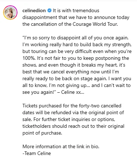137x160 pixels.
Task: Click the blue verified badge icon
Action: point(49,10)
